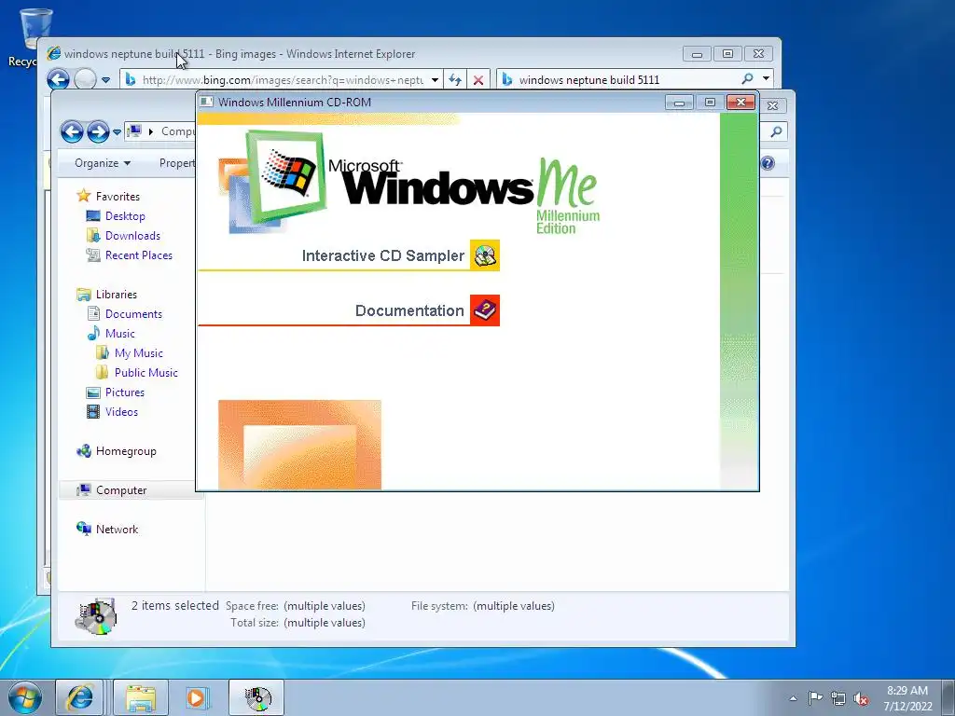This screenshot has height=716, width=955.
Task: Stop loading page in Internet Explorer
Action: pyautogui.click(x=478, y=80)
